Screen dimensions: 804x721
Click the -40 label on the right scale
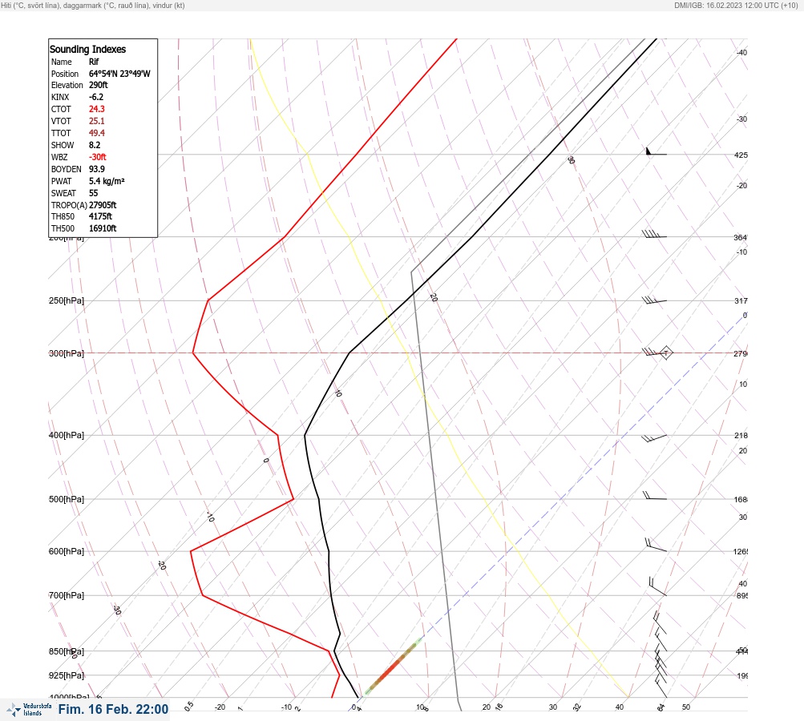[x=741, y=52]
